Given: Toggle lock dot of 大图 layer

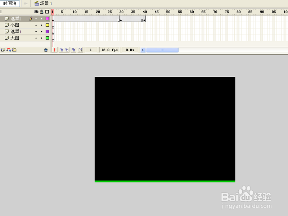Looking at the screenshot, I should pos(42,38).
